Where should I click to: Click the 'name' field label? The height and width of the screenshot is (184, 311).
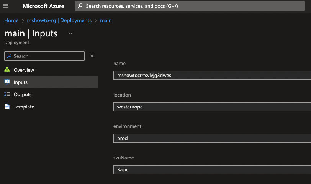pos(119,64)
